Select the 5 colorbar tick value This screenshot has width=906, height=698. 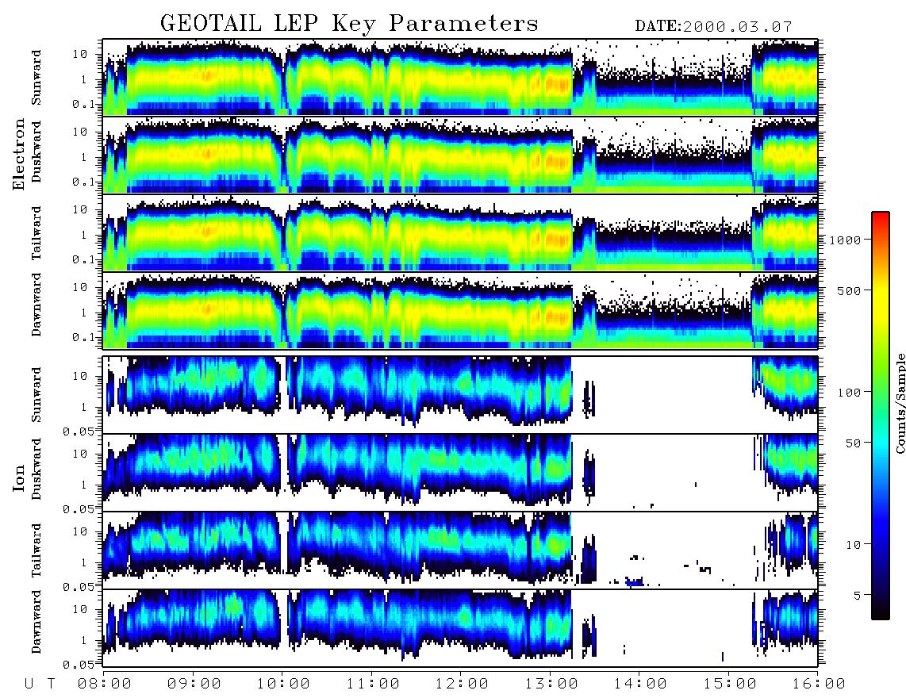click(858, 596)
